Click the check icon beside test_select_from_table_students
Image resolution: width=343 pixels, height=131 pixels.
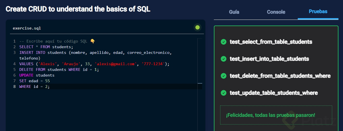coord(224,42)
